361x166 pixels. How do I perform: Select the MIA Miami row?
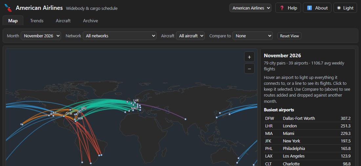(x=308, y=133)
